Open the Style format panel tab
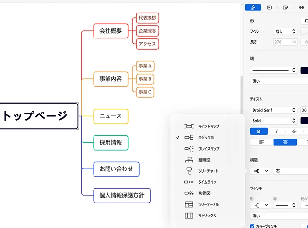 click(x=253, y=7)
